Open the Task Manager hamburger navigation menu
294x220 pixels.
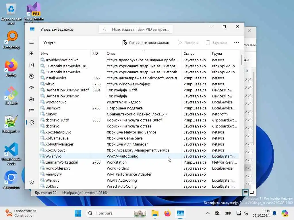click(32, 42)
